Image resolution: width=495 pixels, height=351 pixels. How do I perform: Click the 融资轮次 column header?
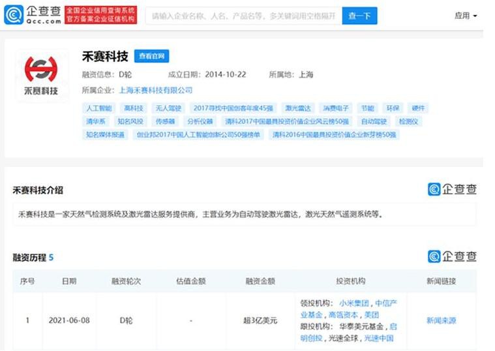(x=126, y=281)
